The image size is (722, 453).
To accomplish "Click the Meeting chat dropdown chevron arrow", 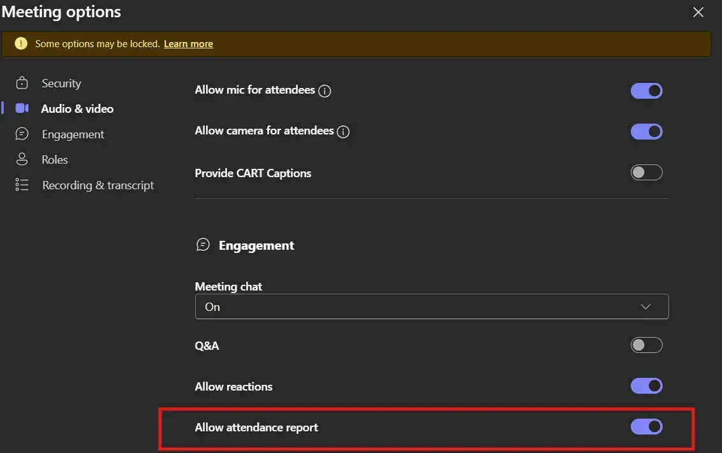I will click(645, 306).
